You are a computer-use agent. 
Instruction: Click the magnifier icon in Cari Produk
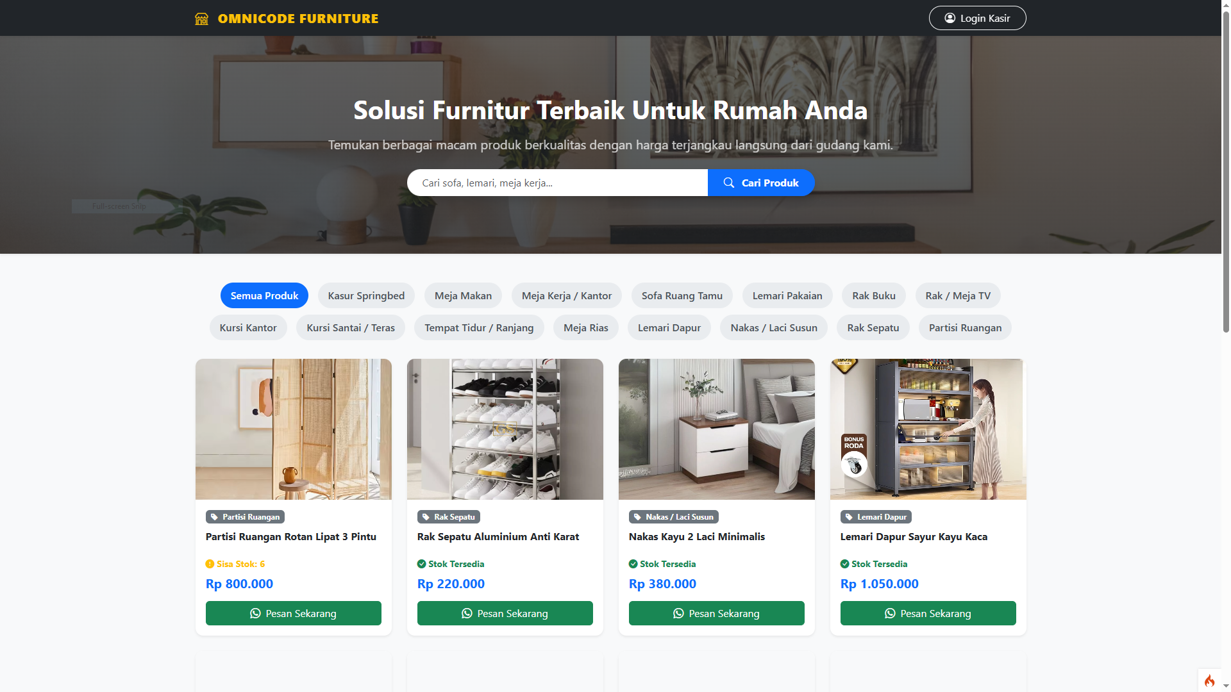[729, 183]
